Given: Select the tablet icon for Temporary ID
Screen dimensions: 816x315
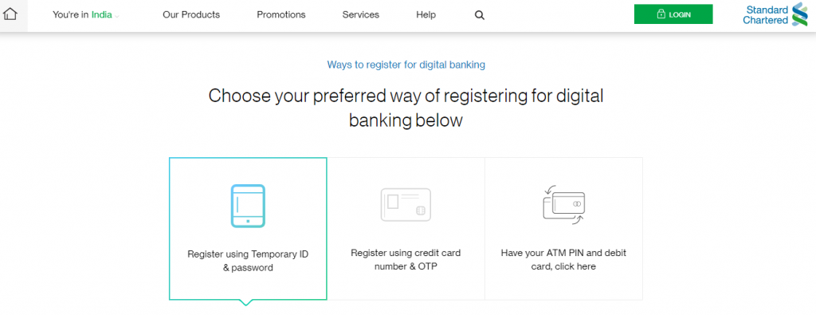Looking at the screenshot, I should click(248, 206).
